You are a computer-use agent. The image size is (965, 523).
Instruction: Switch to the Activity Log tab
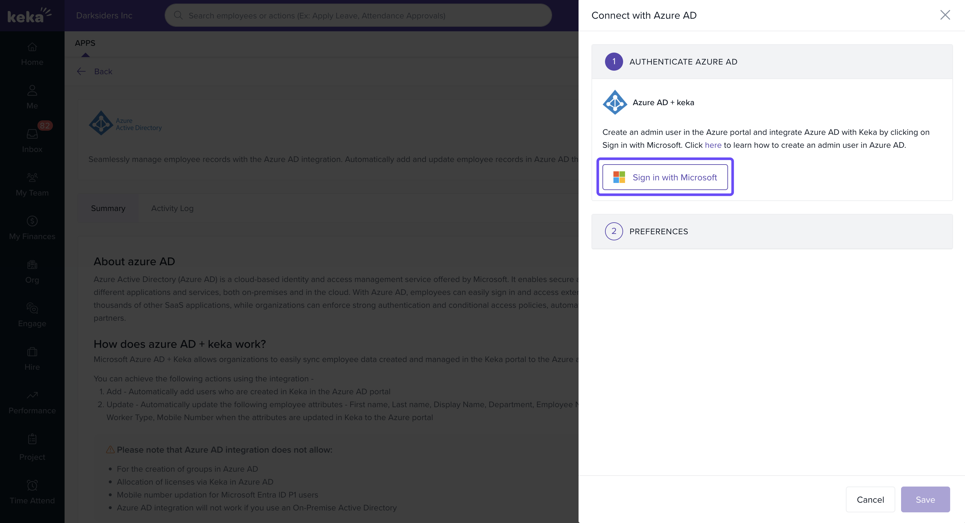tap(172, 208)
